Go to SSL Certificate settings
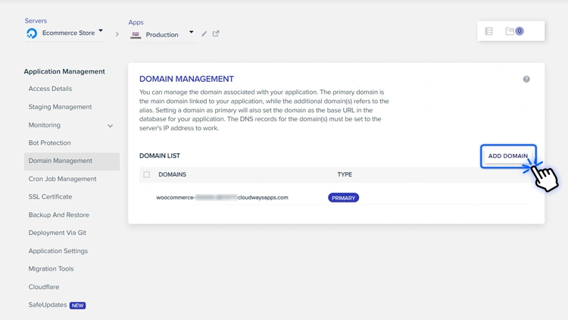The image size is (568, 320). [x=50, y=197]
